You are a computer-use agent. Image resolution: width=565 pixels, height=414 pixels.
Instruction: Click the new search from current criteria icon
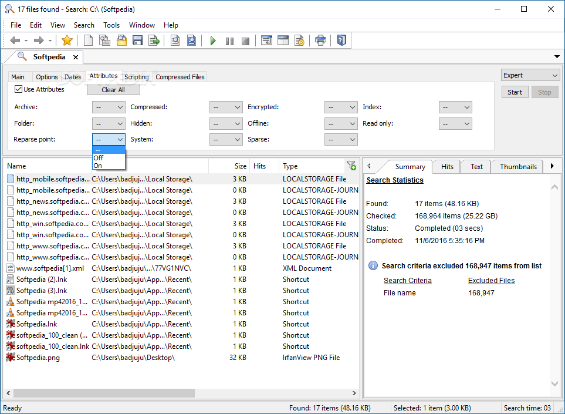(105, 41)
